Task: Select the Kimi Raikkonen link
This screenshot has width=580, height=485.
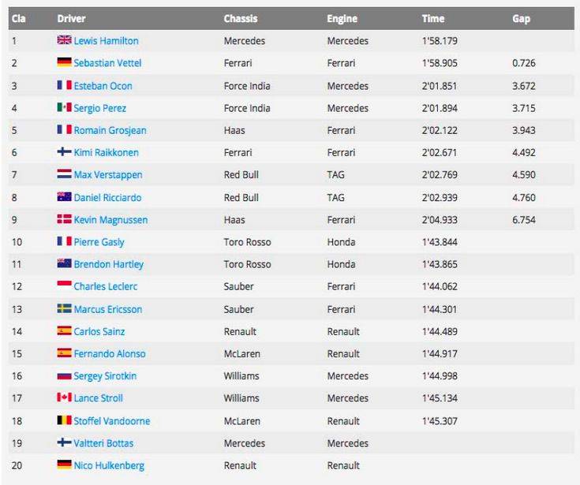Action: click(x=107, y=152)
